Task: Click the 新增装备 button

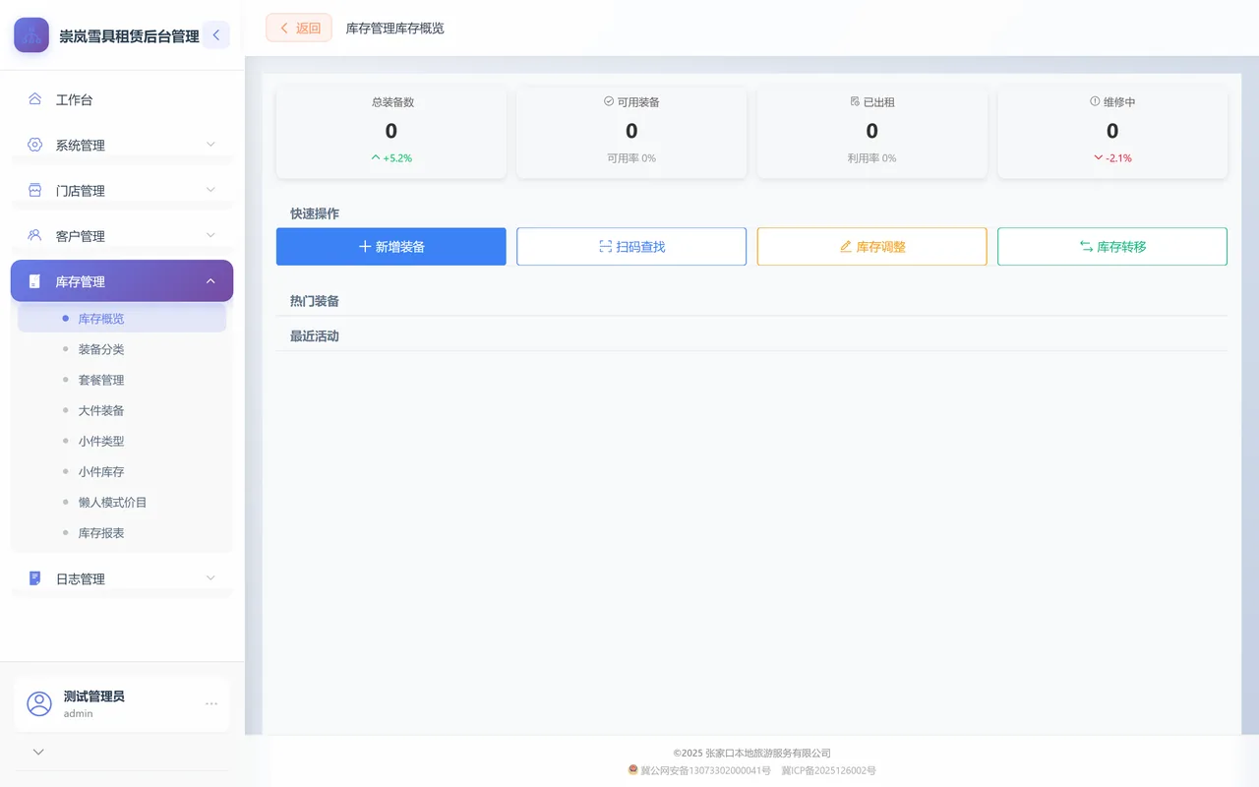Action: pos(391,247)
